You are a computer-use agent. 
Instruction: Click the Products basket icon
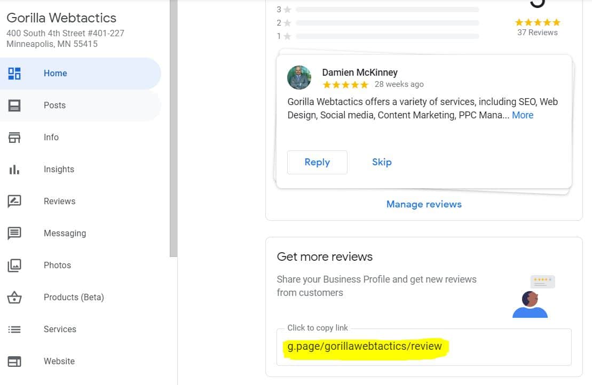tap(14, 298)
